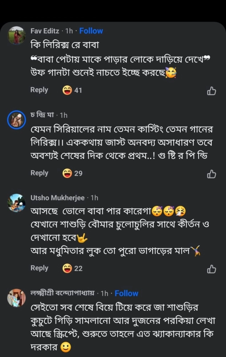View the 29 laughing reactions
The width and height of the screenshot is (226, 357).
[x=72, y=173]
